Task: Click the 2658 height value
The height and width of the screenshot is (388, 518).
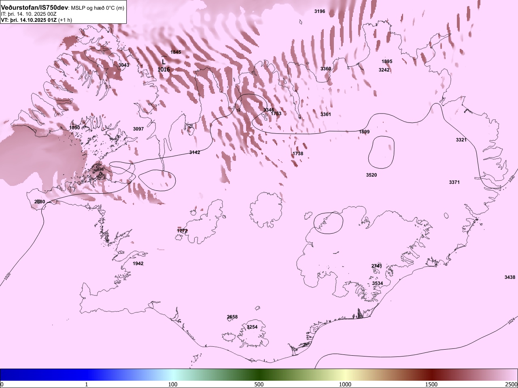Action: (x=232, y=317)
